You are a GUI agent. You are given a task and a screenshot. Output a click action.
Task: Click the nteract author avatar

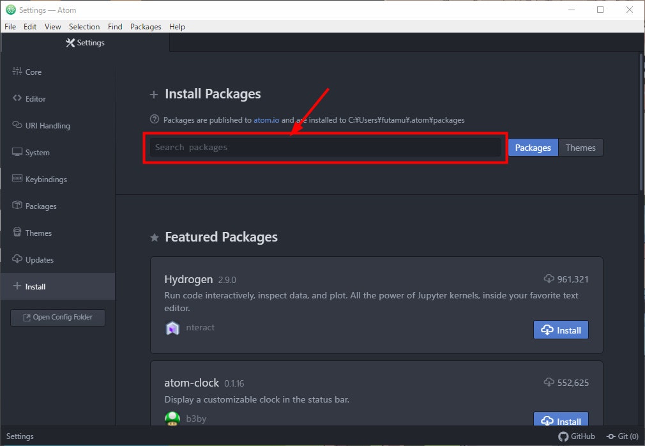tap(172, 328)
